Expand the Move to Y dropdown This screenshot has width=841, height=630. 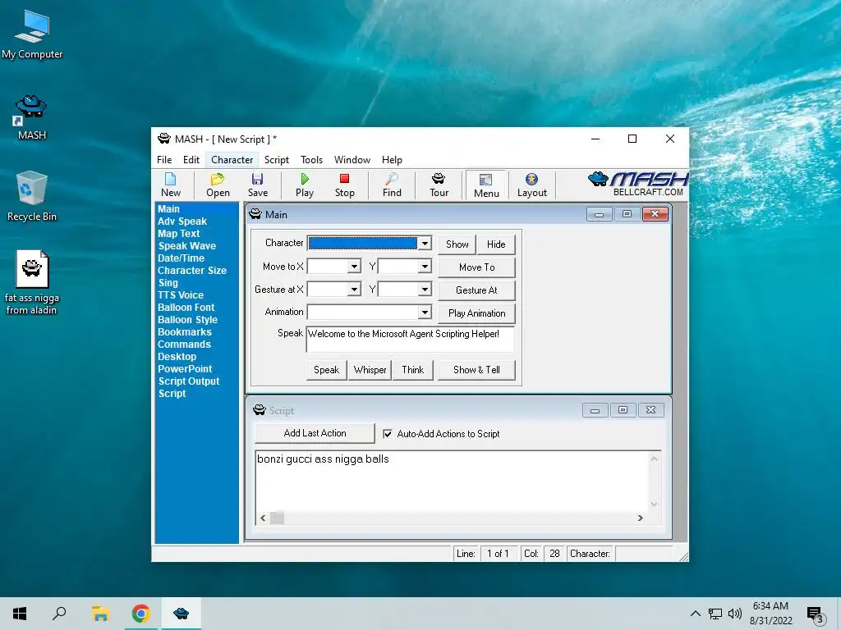pyautogui.click(x=425, y=267)
